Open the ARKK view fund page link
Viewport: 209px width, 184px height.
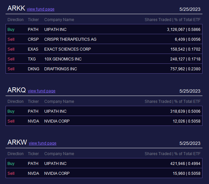(x=41, y=9)
